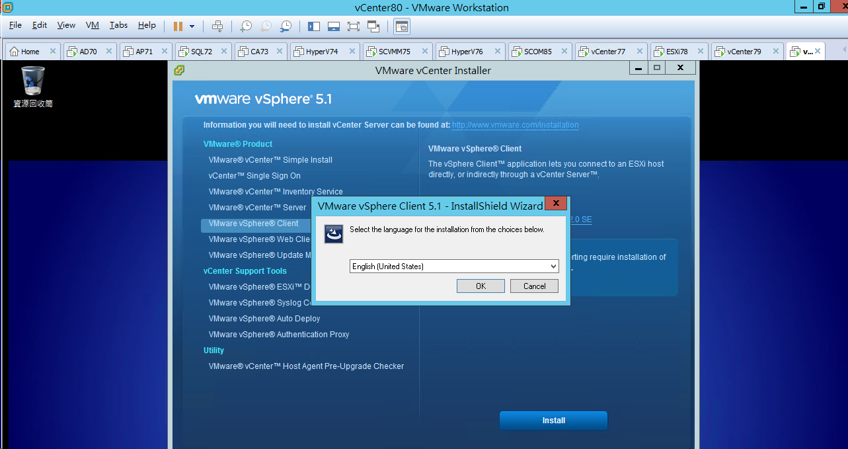Close the vCenter79 tab

776,52
